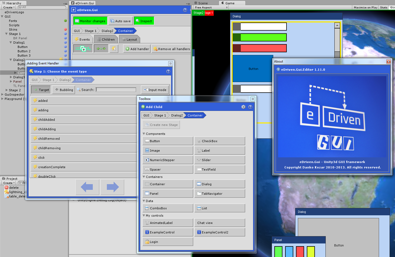Toggle Monitor changes button
395x257 pixels.
[90, 21]
